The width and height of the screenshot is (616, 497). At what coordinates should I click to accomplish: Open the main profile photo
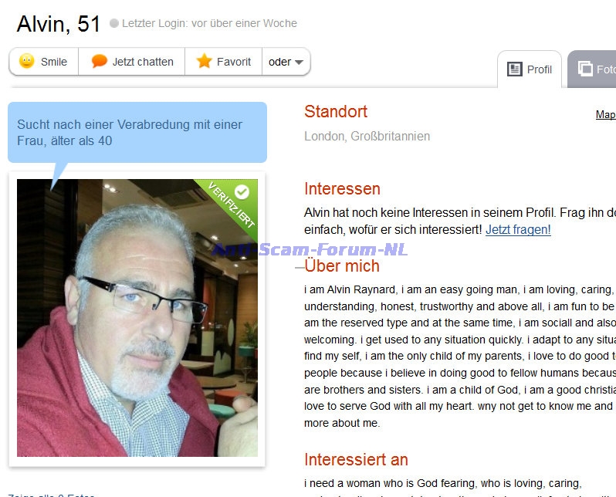coord(137,318)
